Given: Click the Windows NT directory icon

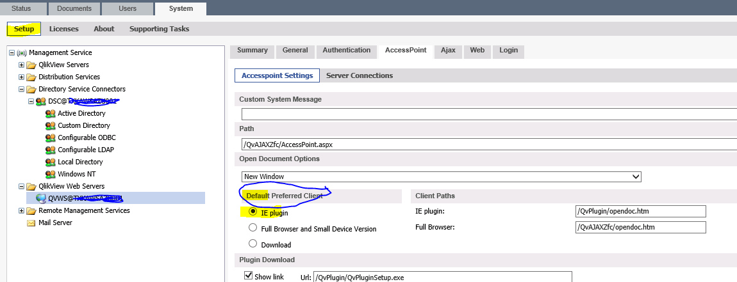Looking at the screenshot, I should (x=51, y=175).
